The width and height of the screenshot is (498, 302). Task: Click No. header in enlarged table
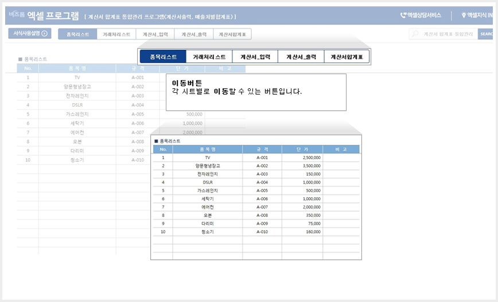163,150
